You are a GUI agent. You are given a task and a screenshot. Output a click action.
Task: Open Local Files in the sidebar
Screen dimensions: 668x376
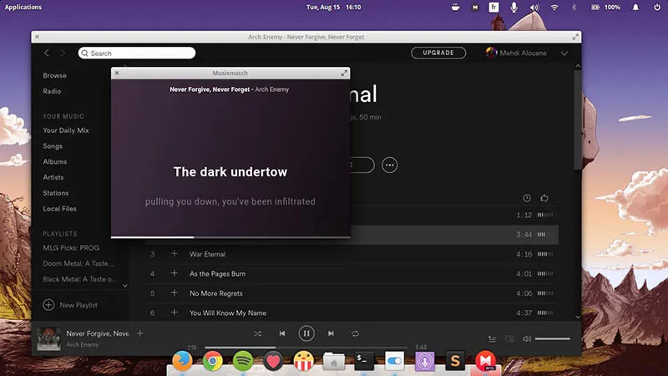[x=59, y=209]
